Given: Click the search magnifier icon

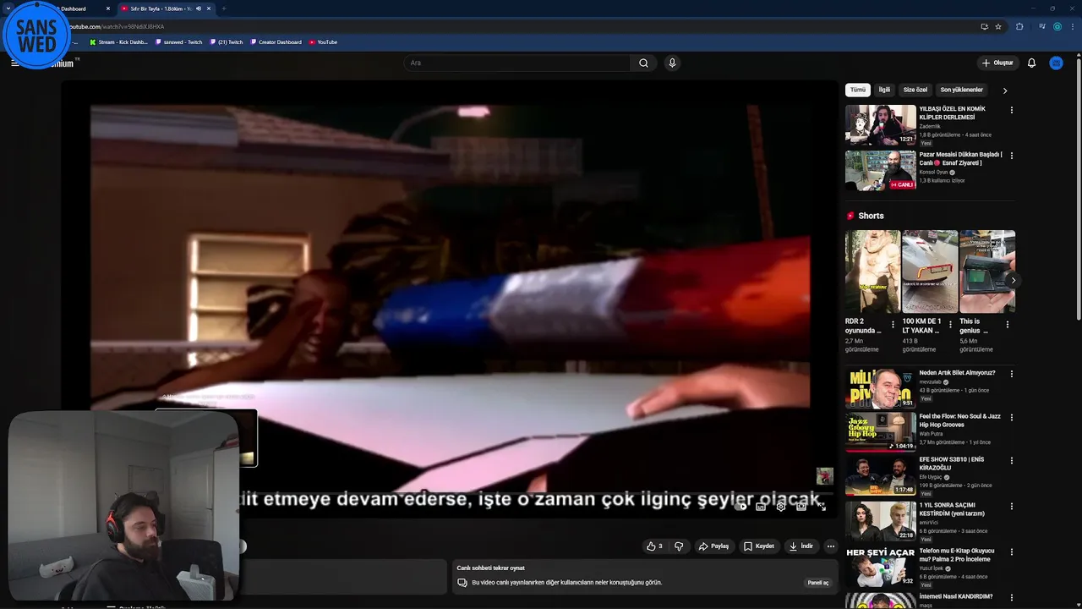Looking at the screenshot, I should [x=643, y=63].
